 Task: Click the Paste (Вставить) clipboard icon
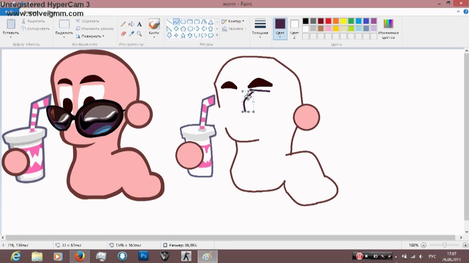pos(11,24)
